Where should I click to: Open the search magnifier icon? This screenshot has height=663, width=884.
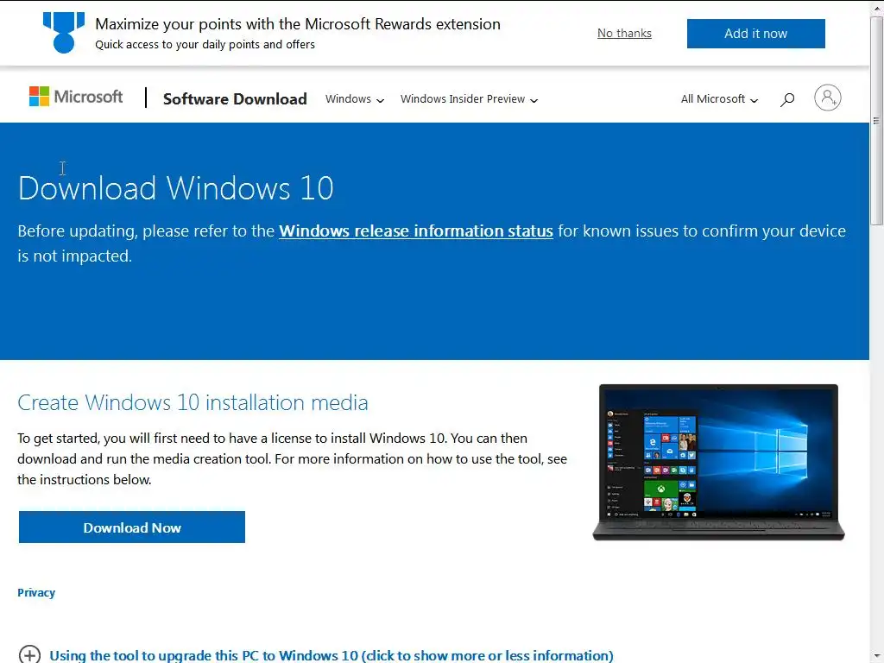[x=787, y=99]
